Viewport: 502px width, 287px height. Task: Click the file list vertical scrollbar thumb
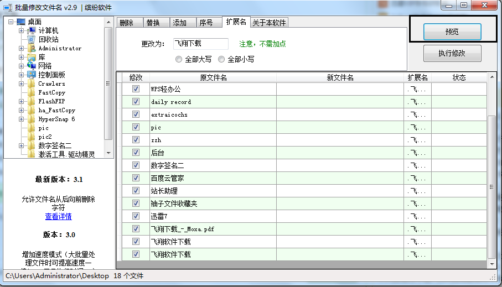click(491, 187)
